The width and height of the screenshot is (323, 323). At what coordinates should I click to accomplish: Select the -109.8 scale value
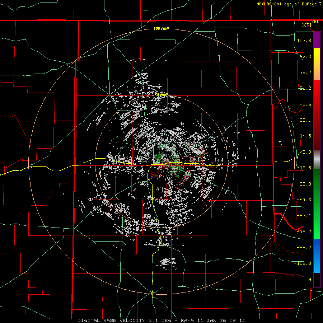pos(303,263)
